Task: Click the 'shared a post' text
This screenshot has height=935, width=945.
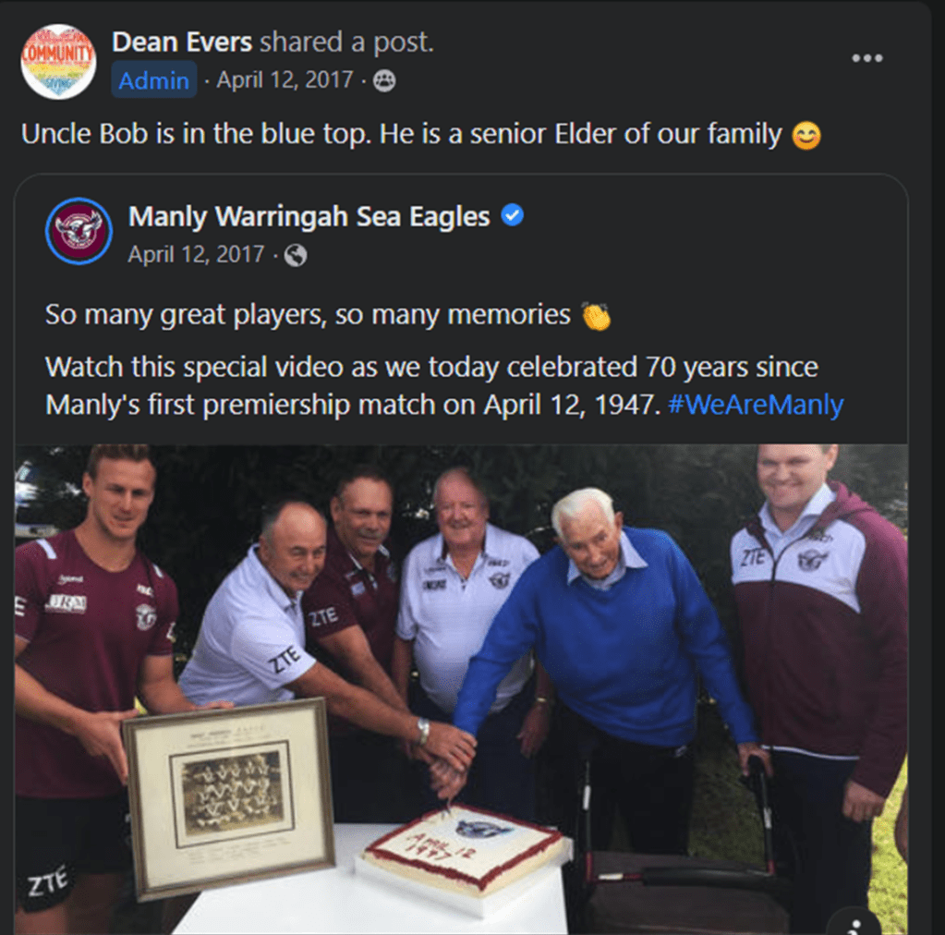Action: 346,42
